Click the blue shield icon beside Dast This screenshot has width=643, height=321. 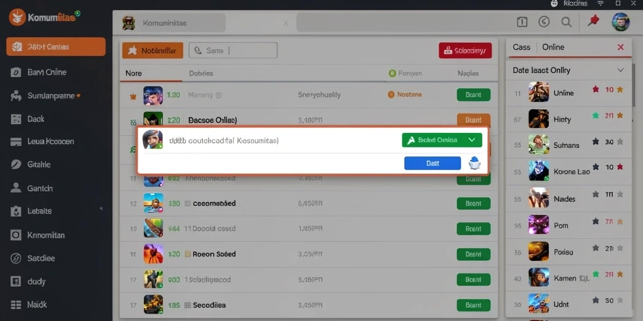(475, 163)
